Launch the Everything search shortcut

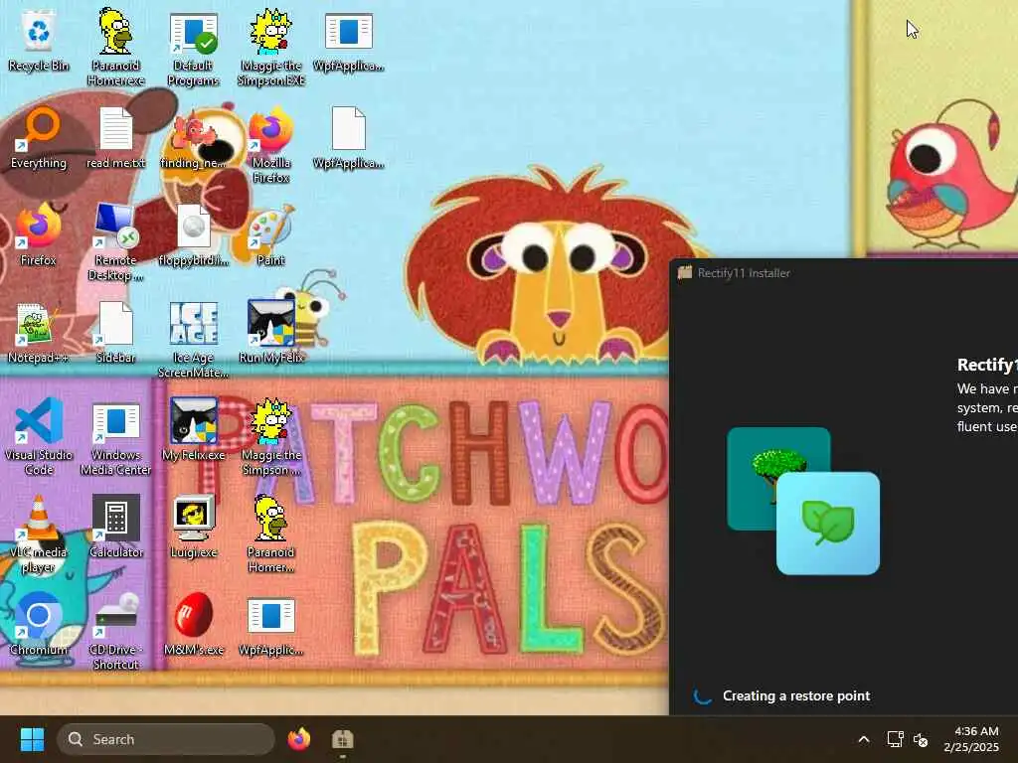tap(39, 137)
